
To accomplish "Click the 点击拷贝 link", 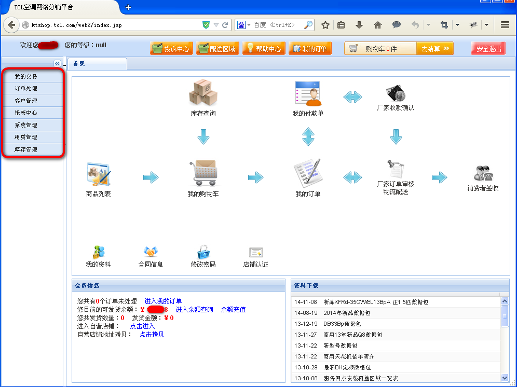I will pyautogui.click(x=152, y=335).
